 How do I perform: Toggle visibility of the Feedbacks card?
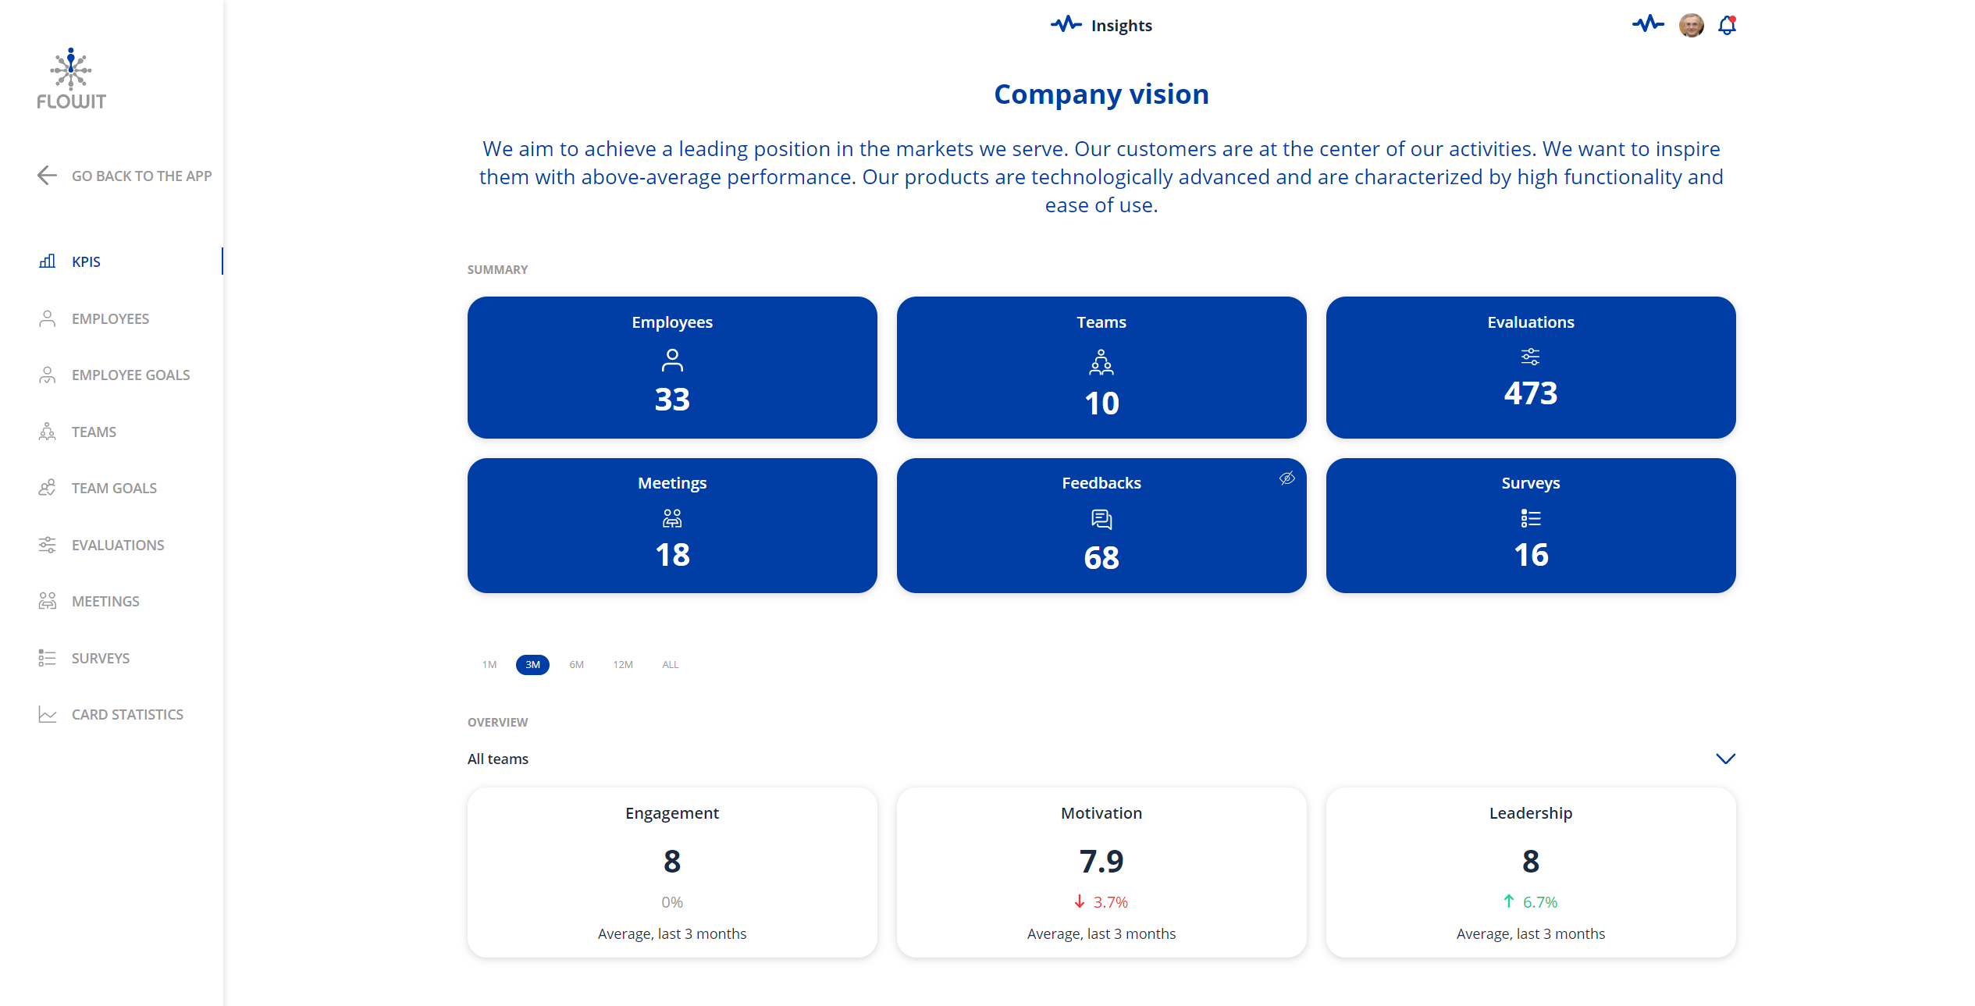click(x=1287, y=478)
